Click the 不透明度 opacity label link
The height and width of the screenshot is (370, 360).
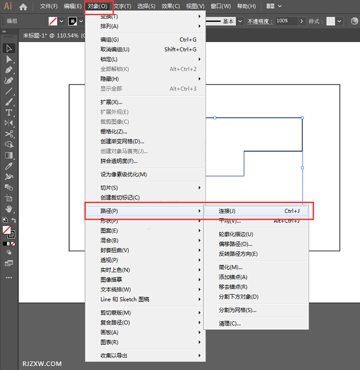pyautogui.click(x=260, y=22)
